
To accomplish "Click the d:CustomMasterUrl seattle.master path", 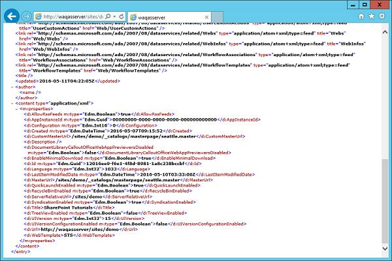I will point(133,136).
